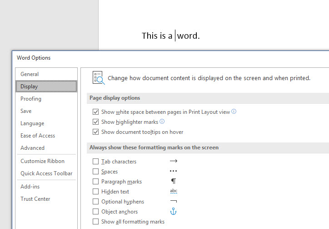Open the Proofing options category
329x229 pixels.
click(x=46, y=99)
